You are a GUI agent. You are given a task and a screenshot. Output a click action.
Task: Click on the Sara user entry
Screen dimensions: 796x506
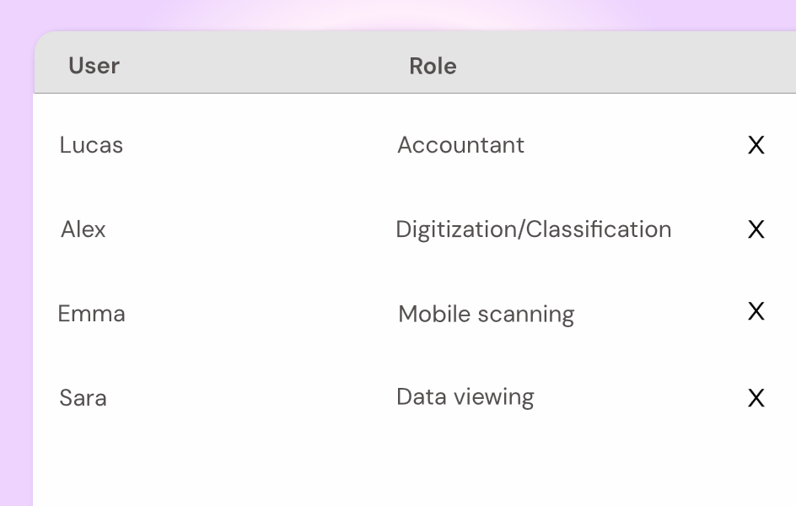[83, 398]
